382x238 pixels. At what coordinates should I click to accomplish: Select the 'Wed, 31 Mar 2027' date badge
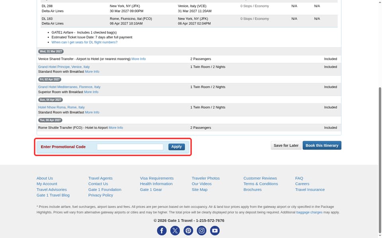[x=51, y=52]
